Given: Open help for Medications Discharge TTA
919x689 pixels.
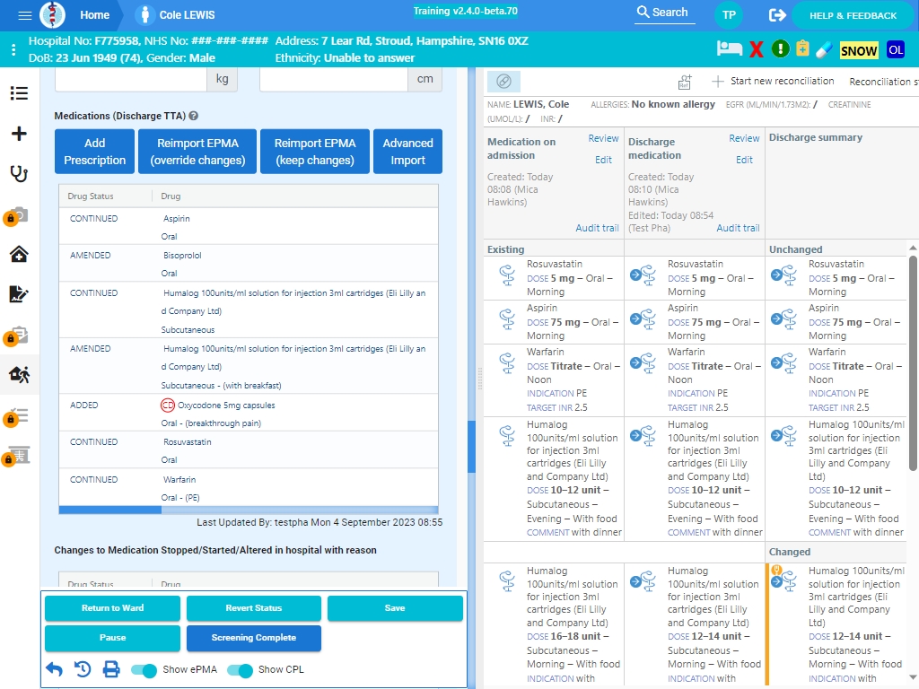Looking at the screenshot, I should tap(194, 116).
